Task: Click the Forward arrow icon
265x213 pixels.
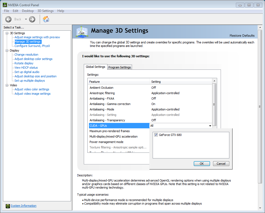Action: coord(32,19)
